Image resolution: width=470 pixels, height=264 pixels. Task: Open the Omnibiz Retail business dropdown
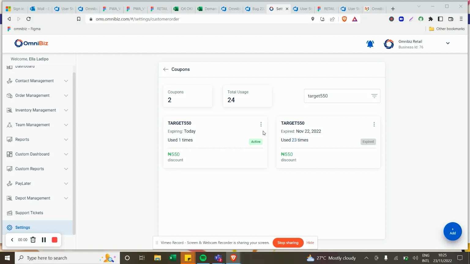448,43
